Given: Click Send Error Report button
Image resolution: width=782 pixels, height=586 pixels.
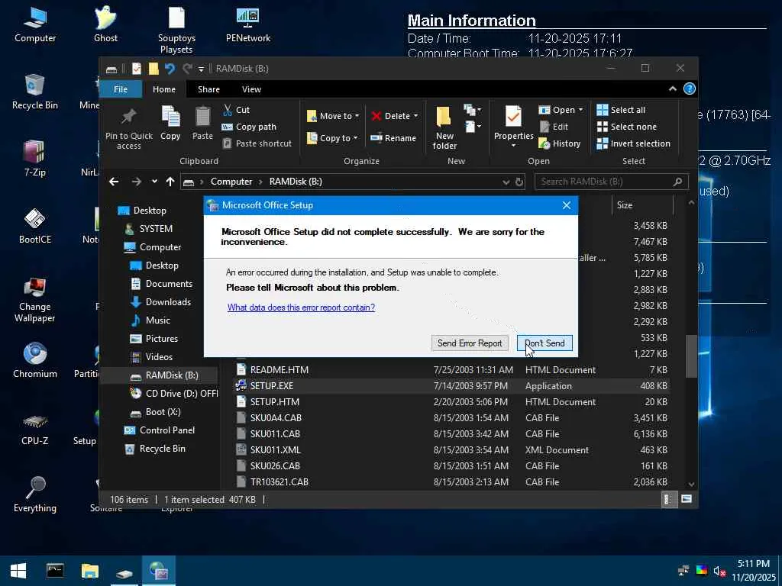Looking at the screenshot, I should tap(470, 343).
